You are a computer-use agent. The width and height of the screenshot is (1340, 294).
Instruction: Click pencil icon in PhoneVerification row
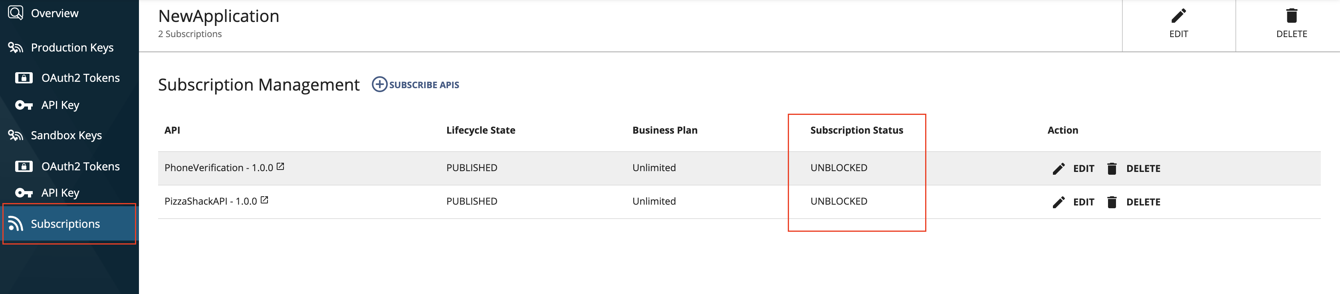point(1058,169)
